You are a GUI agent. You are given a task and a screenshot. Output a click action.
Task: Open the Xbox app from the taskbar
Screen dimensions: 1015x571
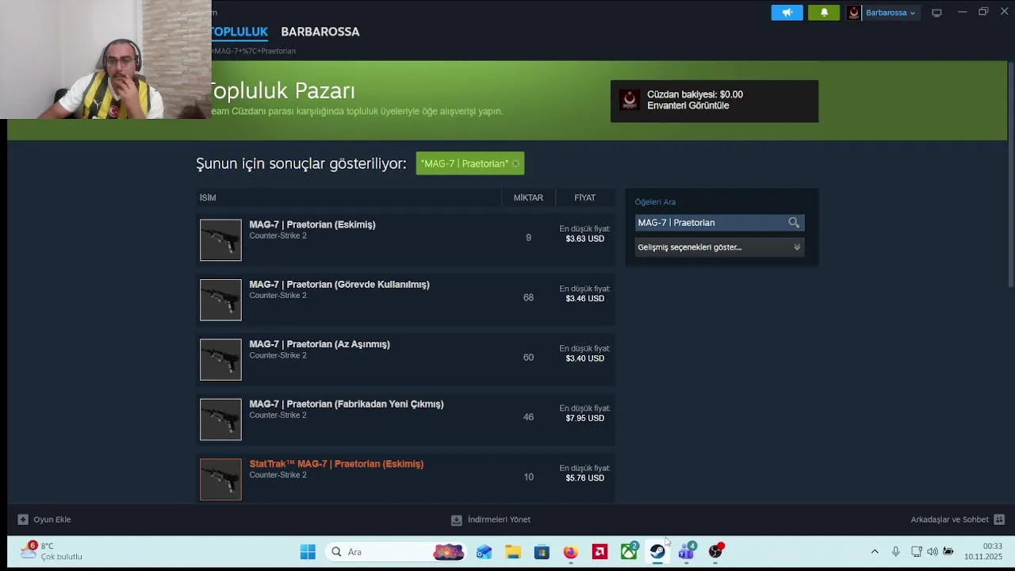[x=629, y=551]
